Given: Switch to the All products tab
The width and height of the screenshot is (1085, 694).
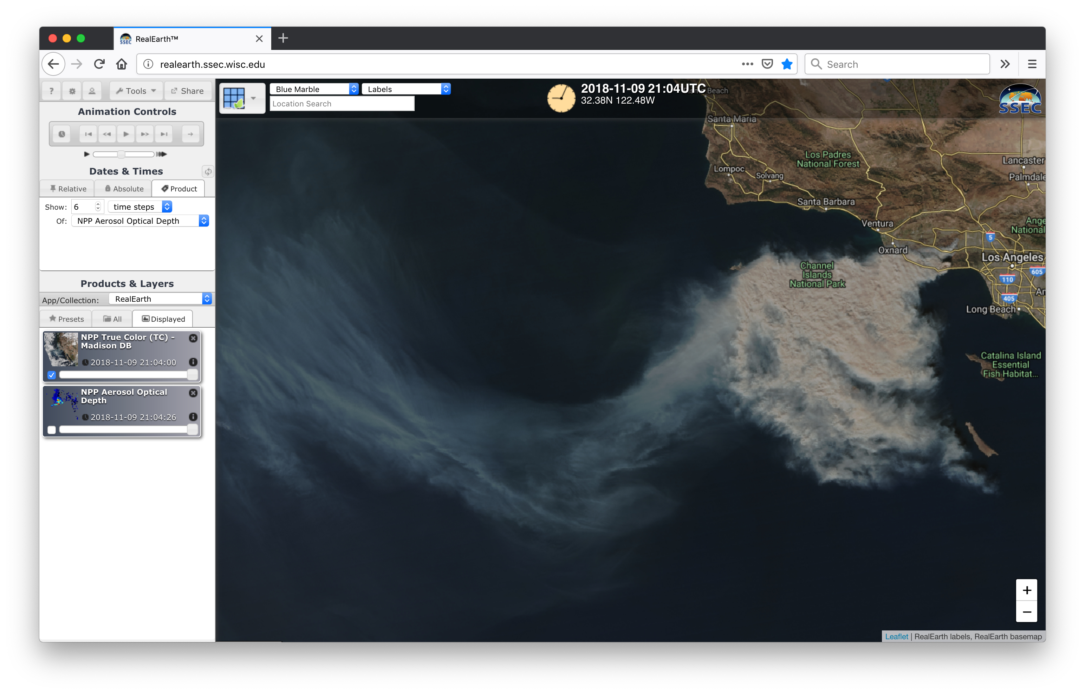Looking at the screenshot, I should point(112,319).
